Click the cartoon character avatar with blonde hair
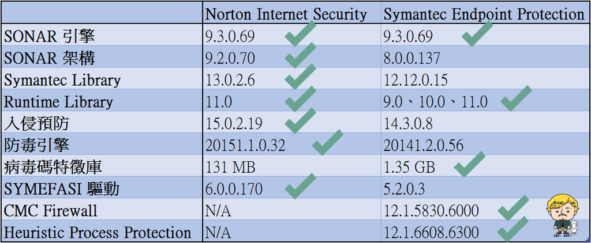 [563, 216]
